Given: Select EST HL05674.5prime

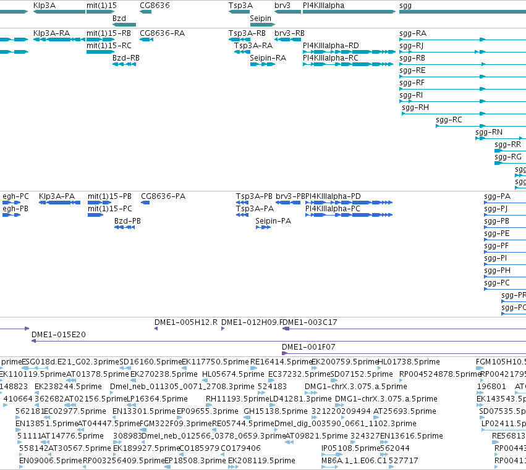Looking at the screenshot, I should [x=233, y=374].
